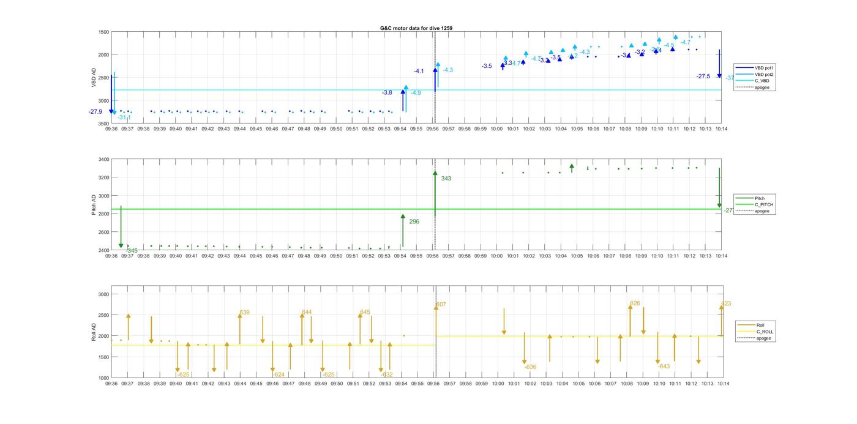Screen dimensions: 857x424
Task: Click the "626" roll data label
Action: click(x=635, y=303)
